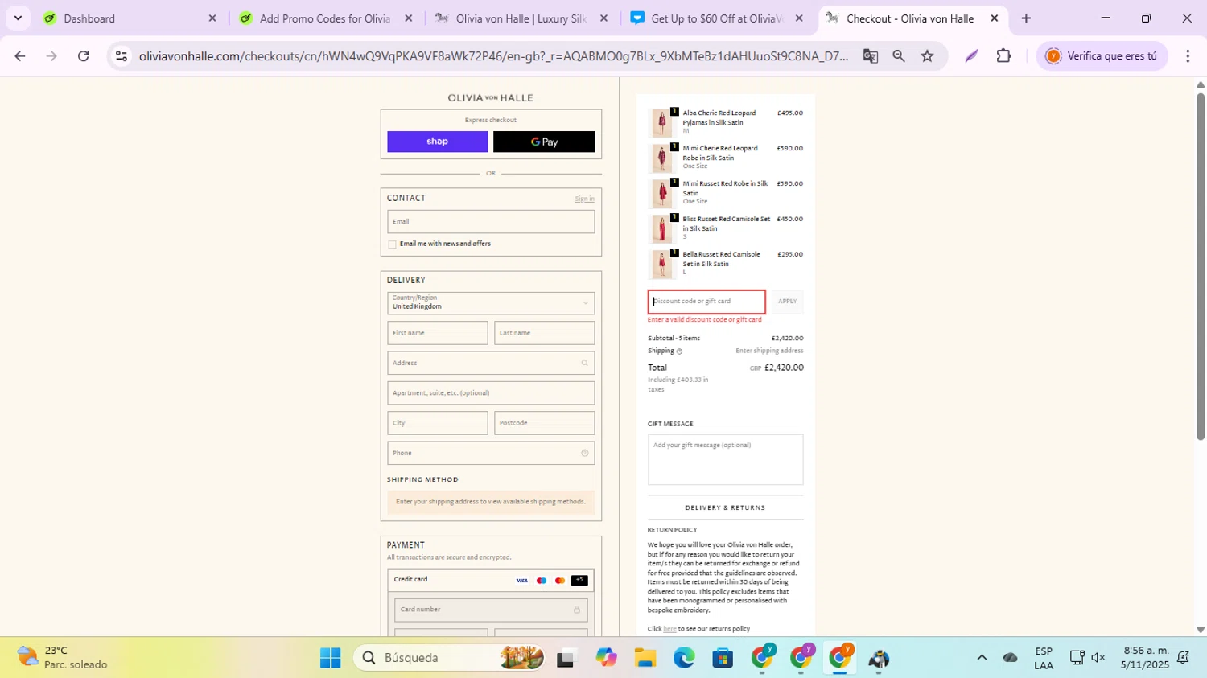Focus the Card number field
Screen dimensions: 1207x678
(491, 610)
